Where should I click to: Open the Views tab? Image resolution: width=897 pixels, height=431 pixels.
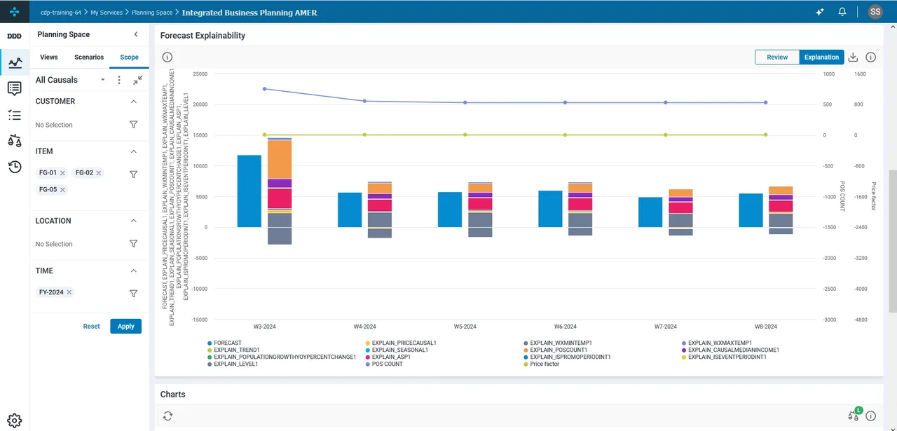tap(49, 57)
